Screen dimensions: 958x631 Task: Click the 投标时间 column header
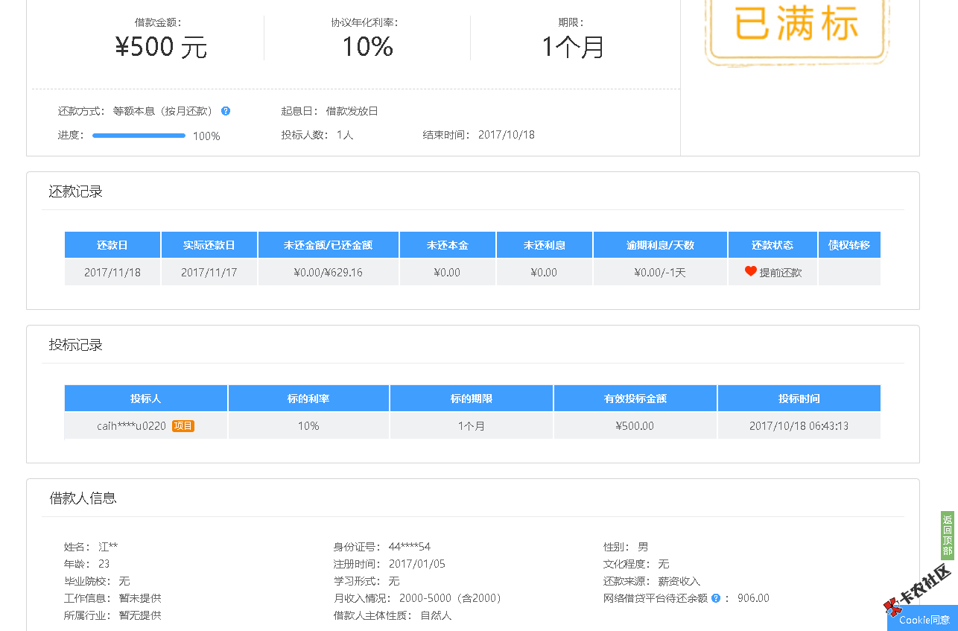click(x=799, y=399)
